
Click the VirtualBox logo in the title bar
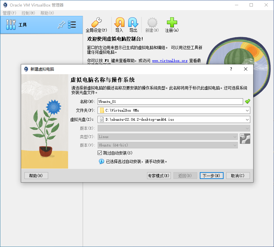point(5,5)
